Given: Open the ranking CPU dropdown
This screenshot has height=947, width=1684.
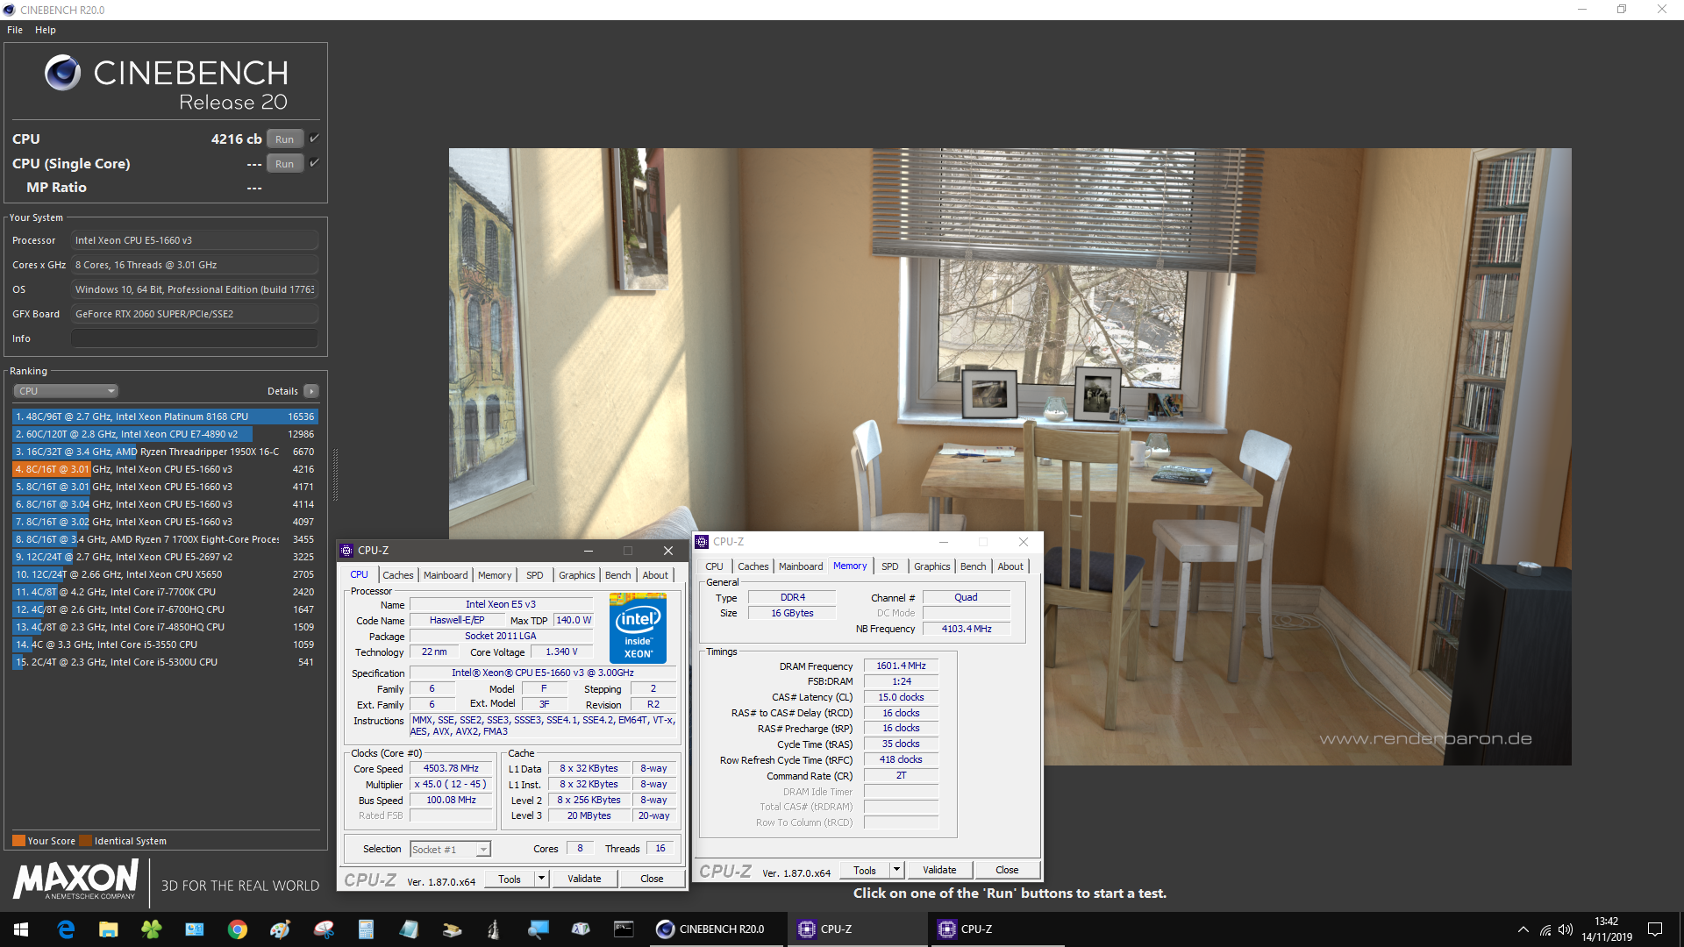Looking at the screenshot, I should pos(66,391).
